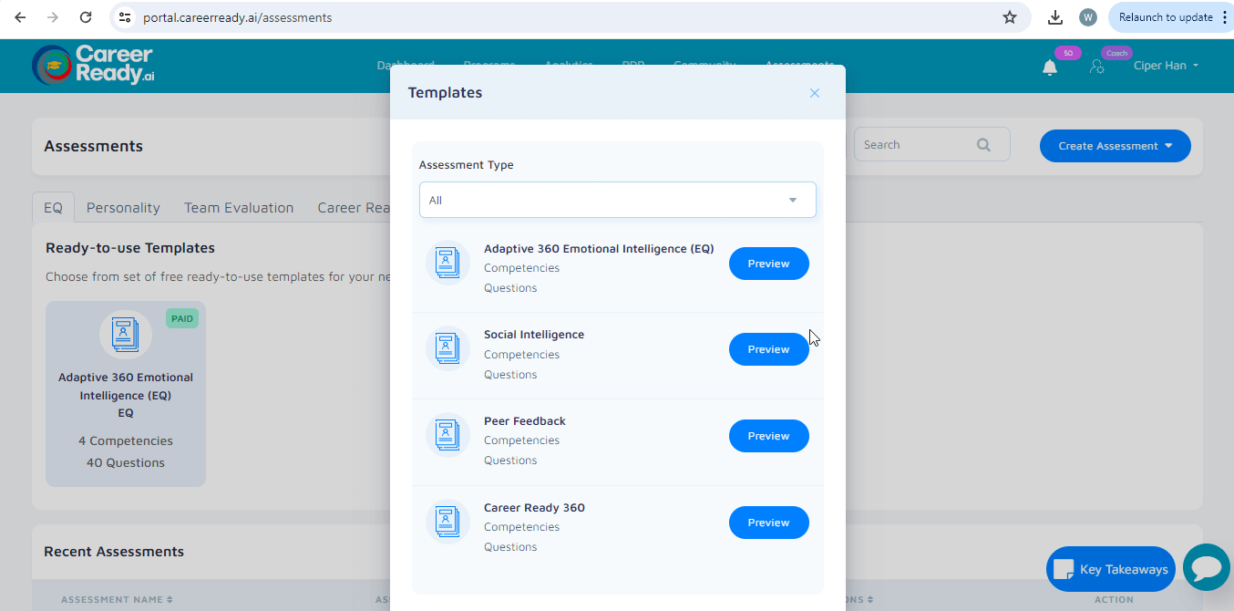Screen dimensions: 1234x611
Task: Close the Templates dialog
Action: coord(815,93)
